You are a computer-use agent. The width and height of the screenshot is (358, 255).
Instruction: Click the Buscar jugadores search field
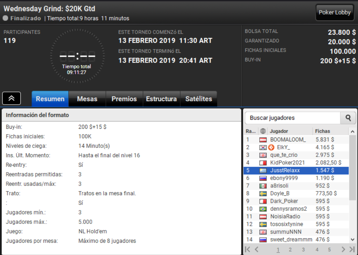click(292, 118)
